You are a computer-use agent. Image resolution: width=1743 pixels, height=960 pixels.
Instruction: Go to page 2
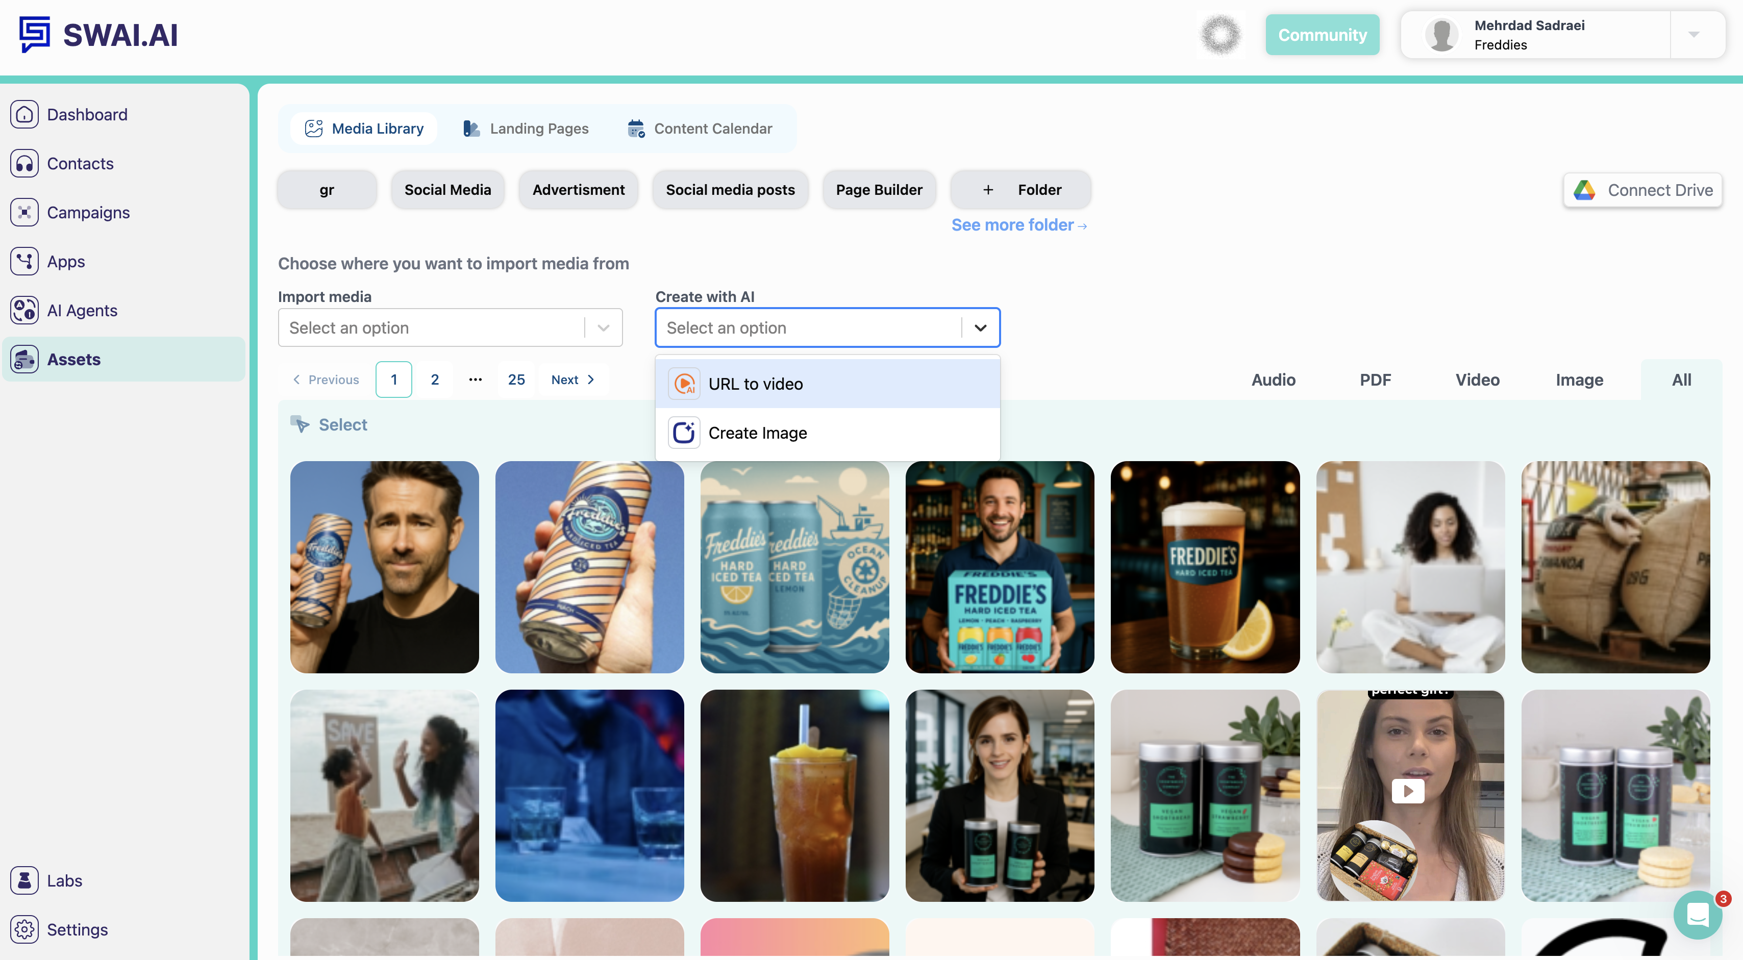tap(435, 380)
